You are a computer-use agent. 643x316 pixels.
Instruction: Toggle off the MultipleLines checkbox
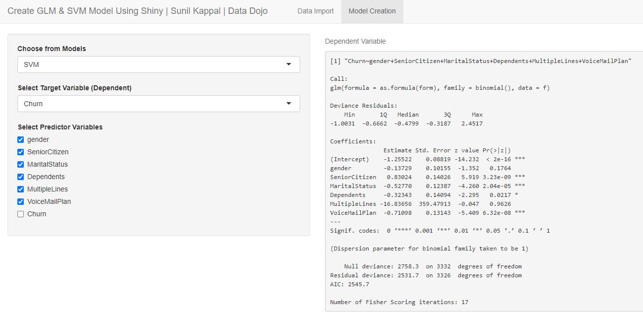[21, 190]
